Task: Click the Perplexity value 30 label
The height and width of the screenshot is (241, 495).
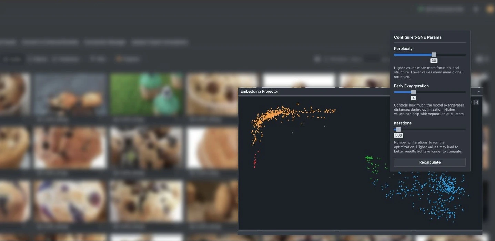Action: tap(434, 61)
